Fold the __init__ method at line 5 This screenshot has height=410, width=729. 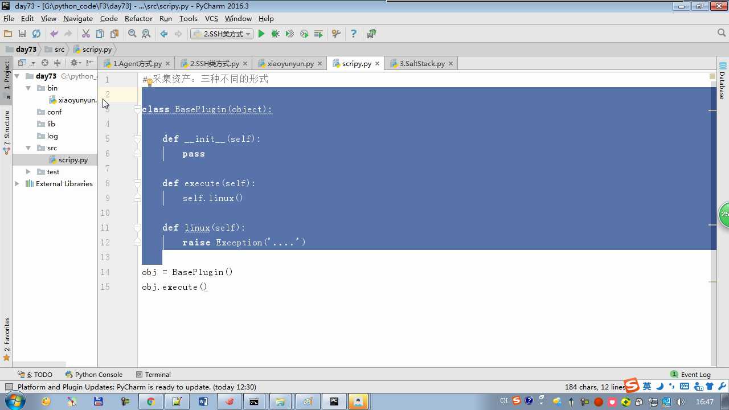click(137, 139)
